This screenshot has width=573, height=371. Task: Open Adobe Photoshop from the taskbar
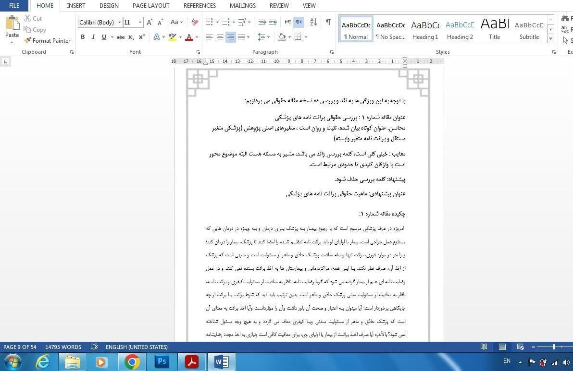point(162,361)
